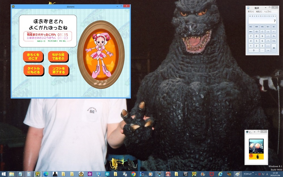Quit the game via ソフトを終了する
283x177 pixels.
coord(59,70)
